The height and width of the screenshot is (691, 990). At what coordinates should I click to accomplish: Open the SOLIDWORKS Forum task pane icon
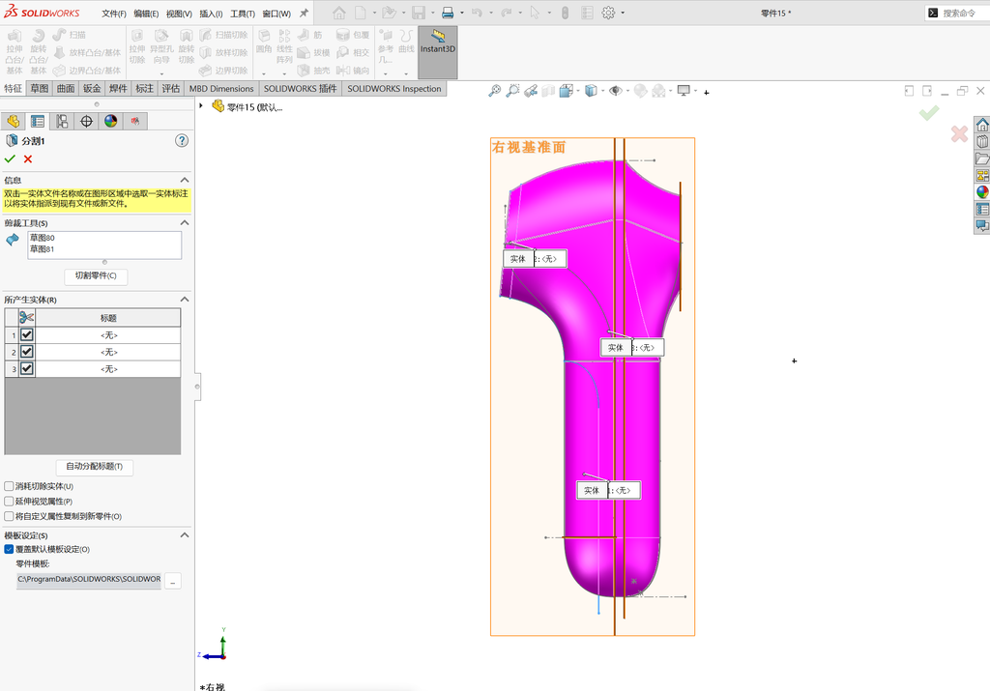(982, 225)
